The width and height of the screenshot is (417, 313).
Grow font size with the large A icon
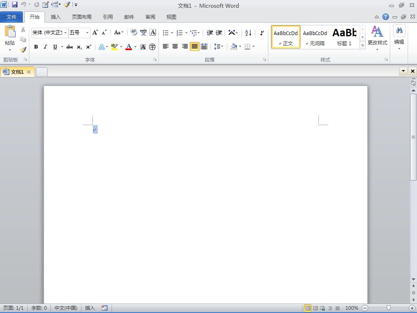95,33
